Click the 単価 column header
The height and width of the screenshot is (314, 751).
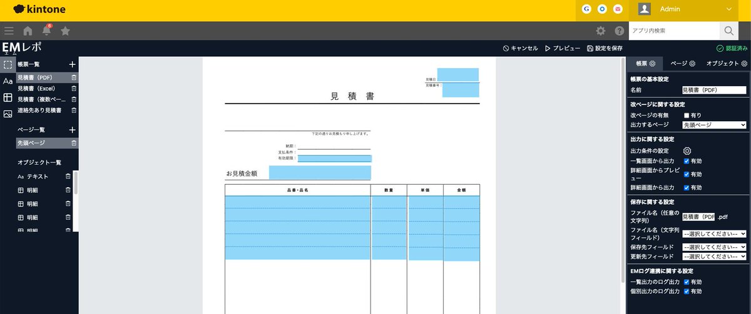point(425,190)
